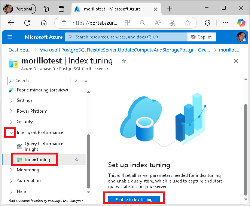Open the Azure header more options ellipsis
Image resolution: width=250 pixels, height=206 pixels.
click(228, 37)
